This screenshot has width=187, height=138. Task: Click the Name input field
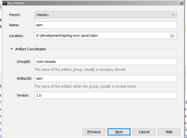(x=105, y=25)
